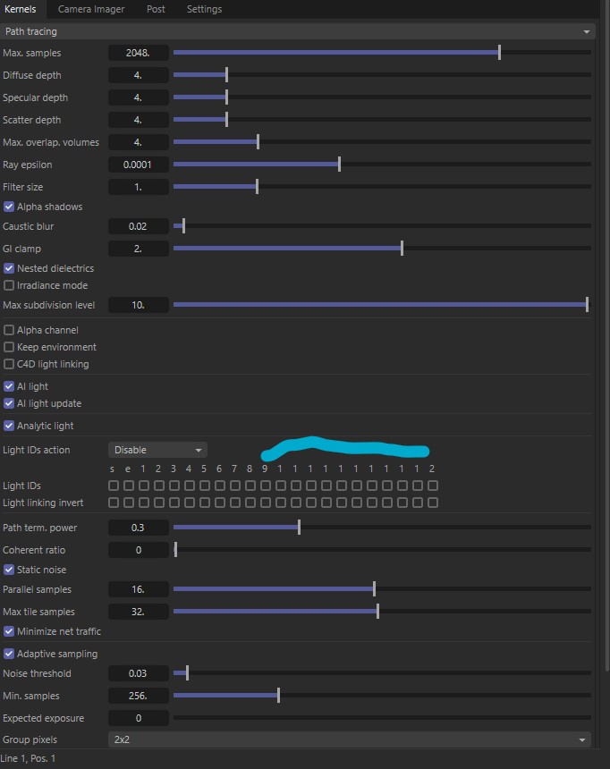This screenshot has width=610, height=769.
Task: Click the Path term. power value field
Action: [x=139, y=528]
